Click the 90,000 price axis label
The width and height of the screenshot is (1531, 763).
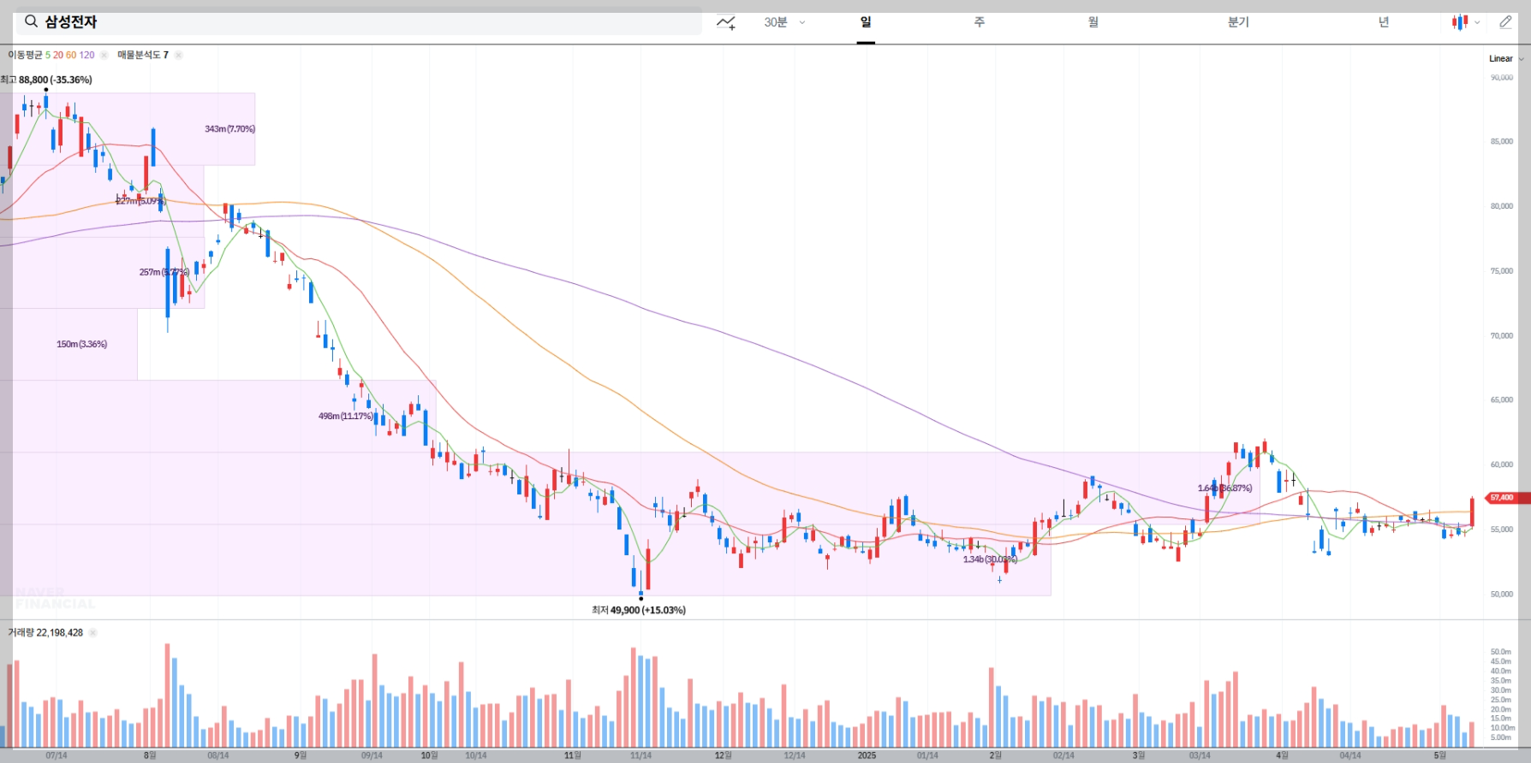1502,77
